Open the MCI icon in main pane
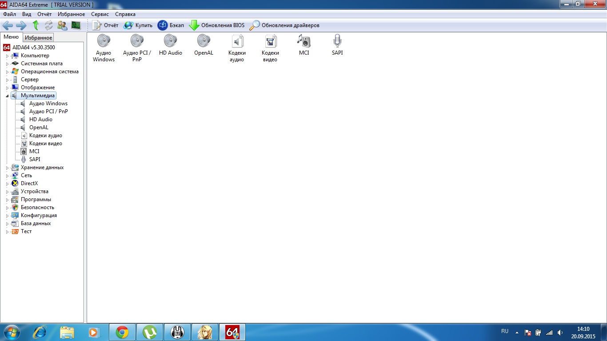The height and width of the screenshot is (341, 607). tap(304, 45)
